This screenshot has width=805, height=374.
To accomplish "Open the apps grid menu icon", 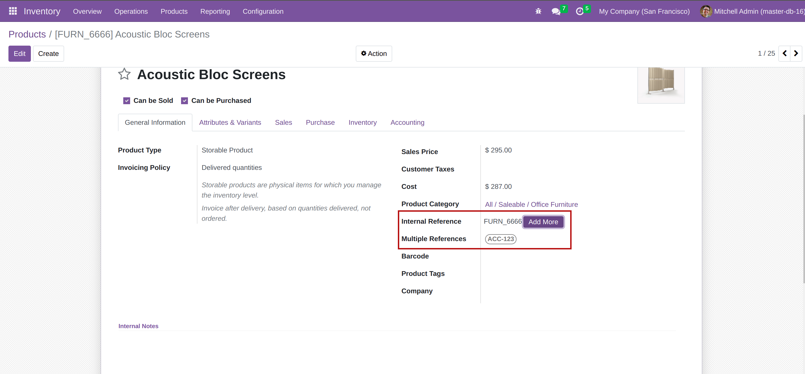I will [x=13, y=11].
